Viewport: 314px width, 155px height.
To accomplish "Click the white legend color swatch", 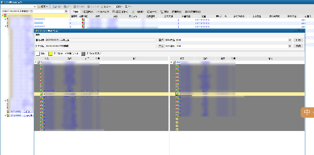I will click(38, 53).
